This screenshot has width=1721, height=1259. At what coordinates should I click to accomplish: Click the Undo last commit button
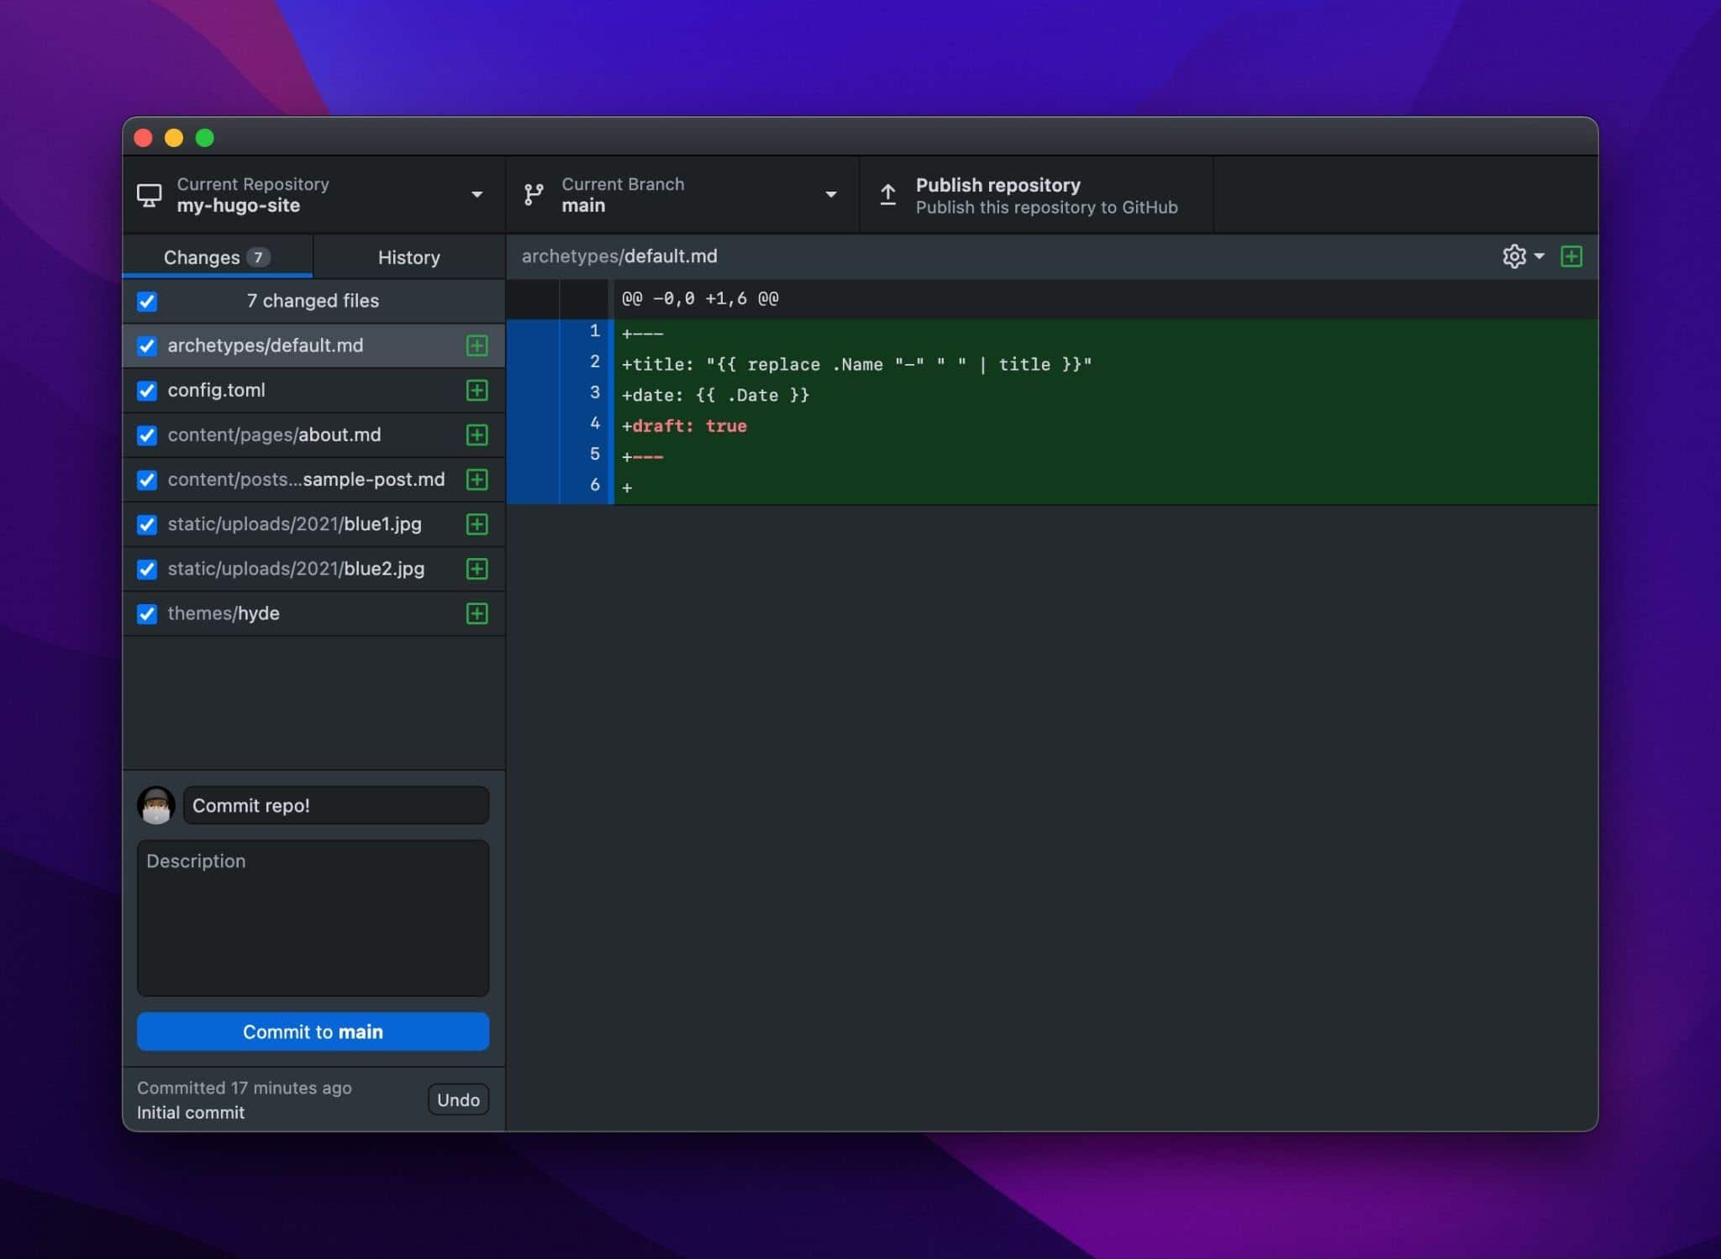pos(457,1098)
